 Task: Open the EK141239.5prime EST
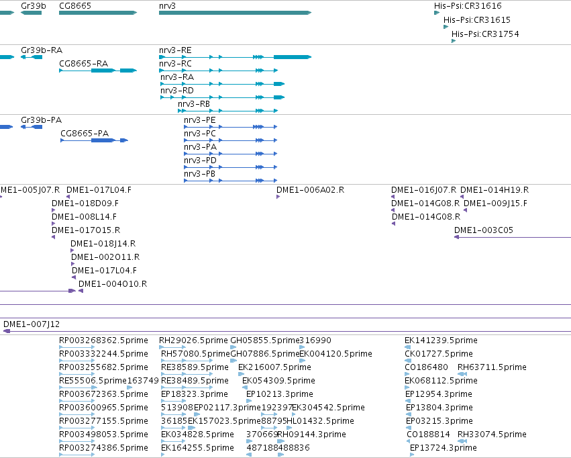[x=441, y=340]
